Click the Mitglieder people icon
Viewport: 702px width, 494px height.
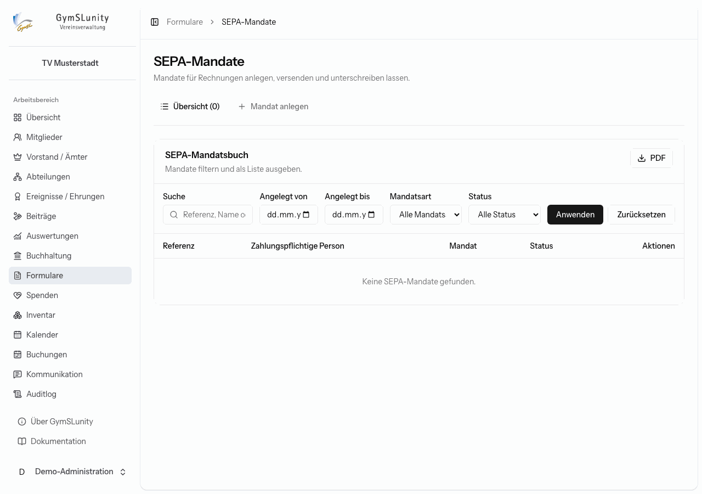(18, 137)
